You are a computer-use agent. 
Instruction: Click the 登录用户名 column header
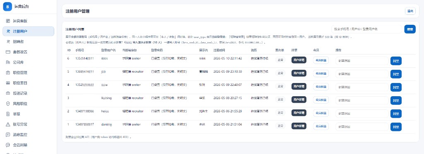point(108,50)
